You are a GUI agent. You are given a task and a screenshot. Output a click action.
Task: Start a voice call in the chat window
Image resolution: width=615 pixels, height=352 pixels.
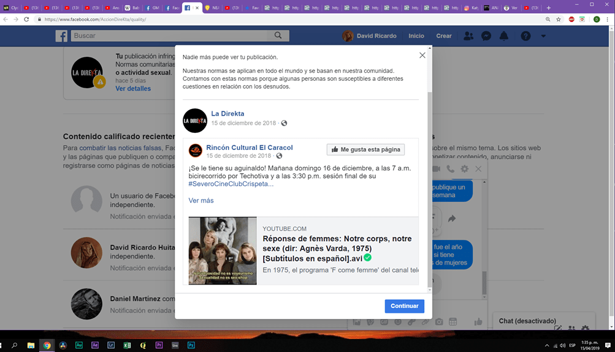tap(450, 169)
